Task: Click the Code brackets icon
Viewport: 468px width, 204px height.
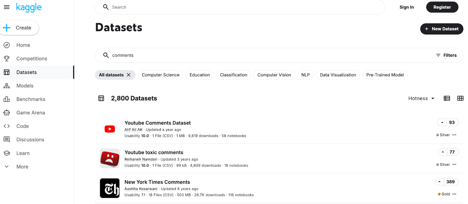Action: coord(7,126)
